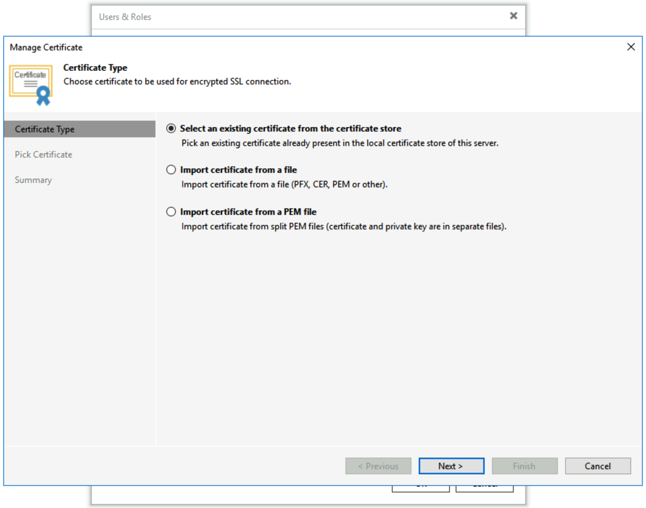Image resolution: width=646 pixels, height=508 pixels.
Task: Click the split PEM files description text
Action: coord(344,226)
